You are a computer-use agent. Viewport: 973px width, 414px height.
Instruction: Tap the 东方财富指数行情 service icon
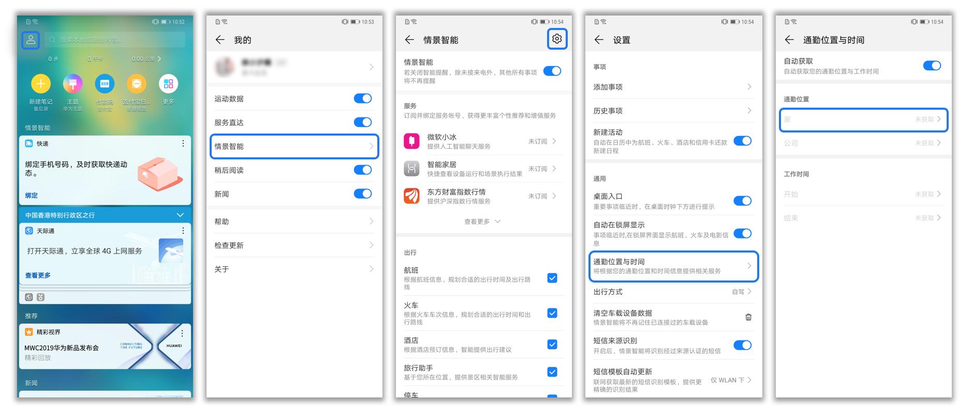point(412,196)
